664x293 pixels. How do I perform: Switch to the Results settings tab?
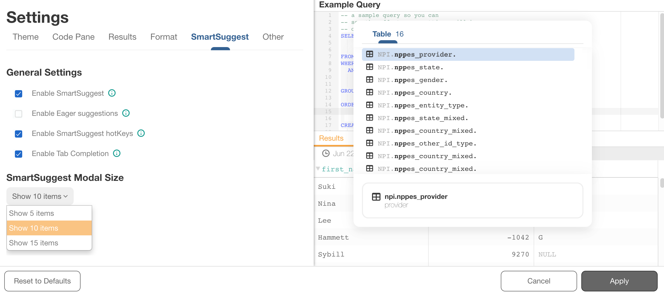click(122, 37)
